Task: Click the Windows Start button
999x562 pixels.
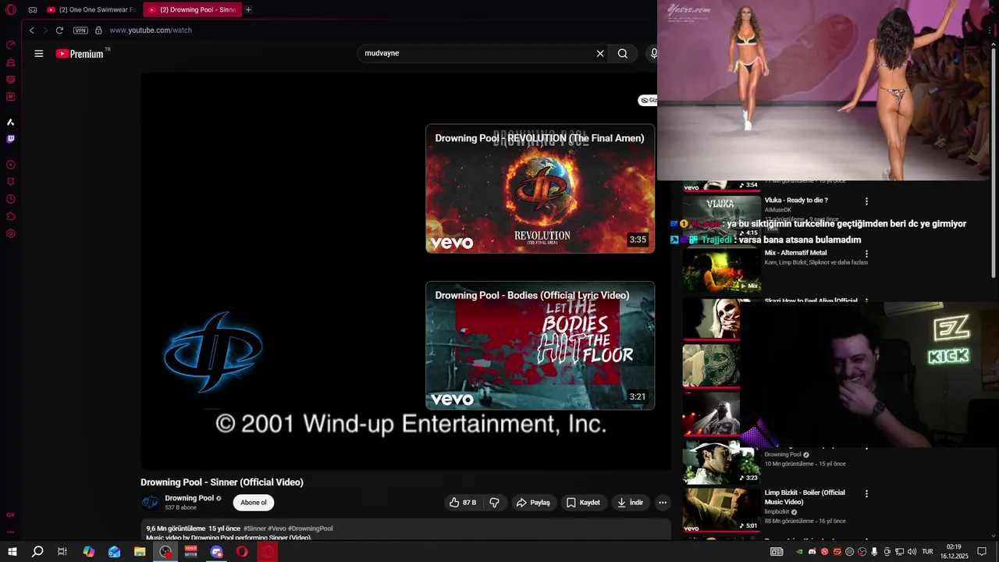Action: (12, 552)
